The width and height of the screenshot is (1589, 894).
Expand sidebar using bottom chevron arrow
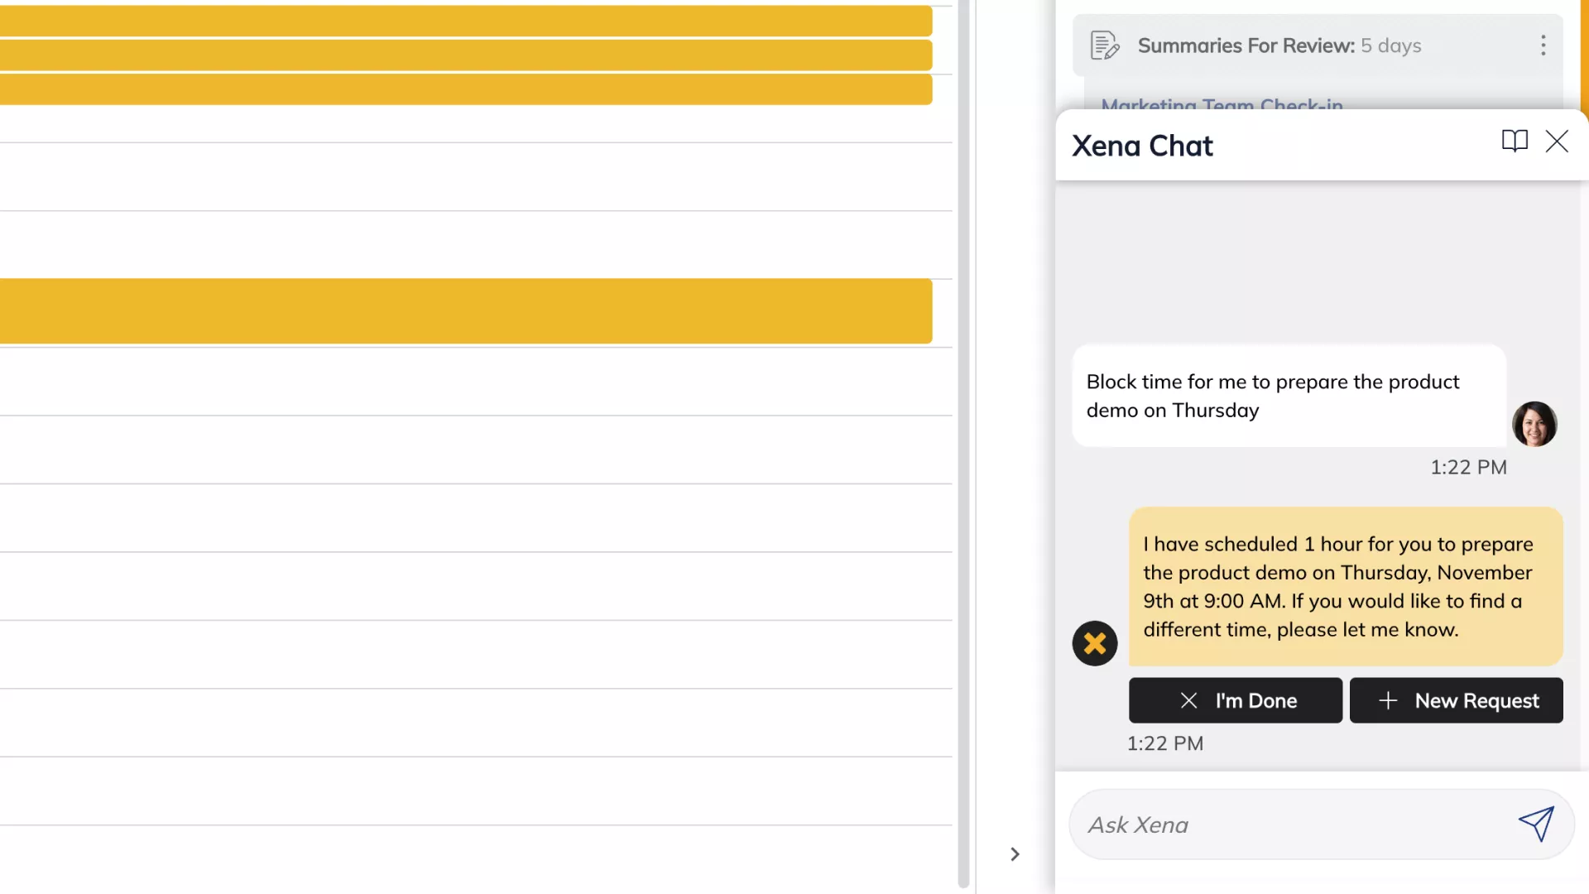point(1015,853)
